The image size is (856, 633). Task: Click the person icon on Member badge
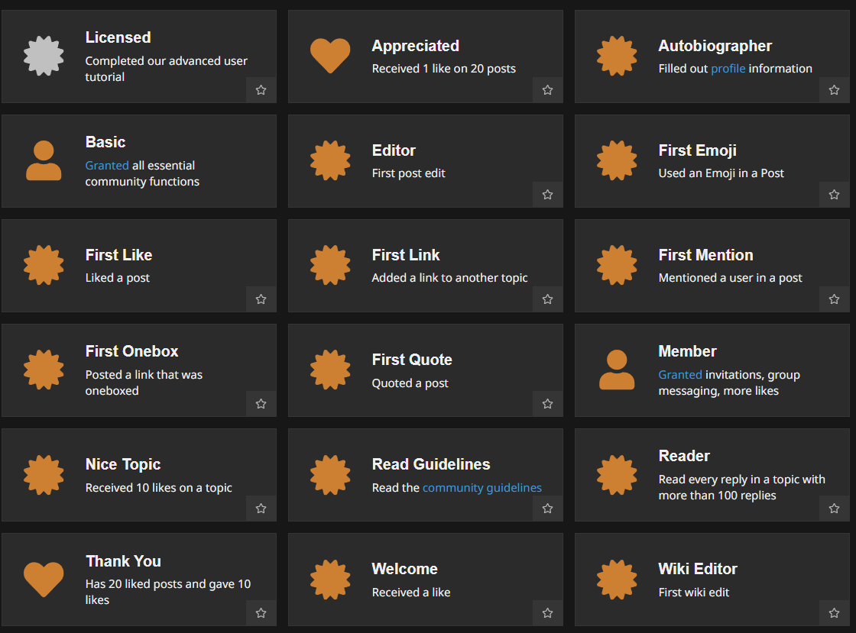617,370
